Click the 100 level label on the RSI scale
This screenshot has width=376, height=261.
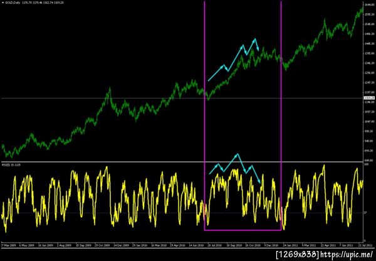click(367, 165)
